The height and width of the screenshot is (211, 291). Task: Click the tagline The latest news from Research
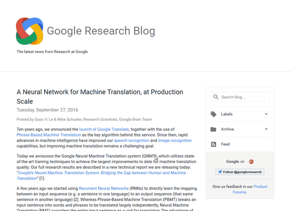(x=52, y=52)
